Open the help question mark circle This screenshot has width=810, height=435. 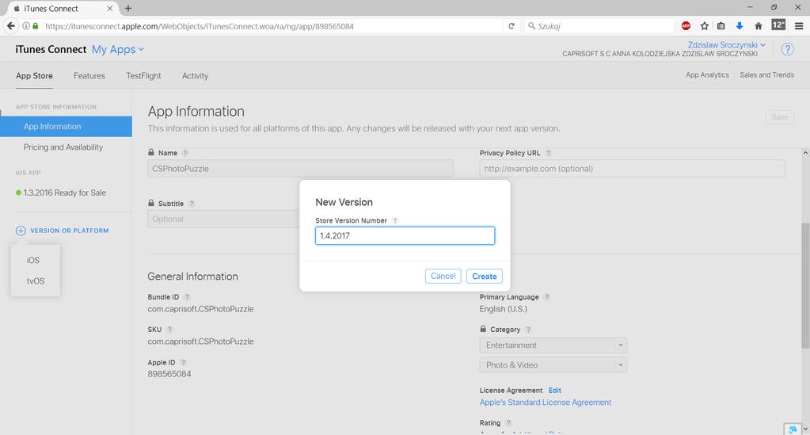[x=787, y=49]
